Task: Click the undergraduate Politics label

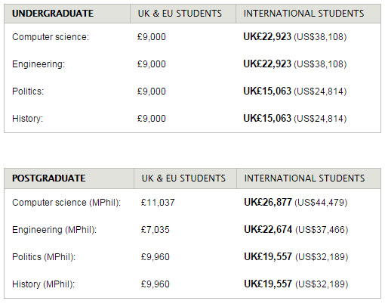Action: [x=28, y=92]
